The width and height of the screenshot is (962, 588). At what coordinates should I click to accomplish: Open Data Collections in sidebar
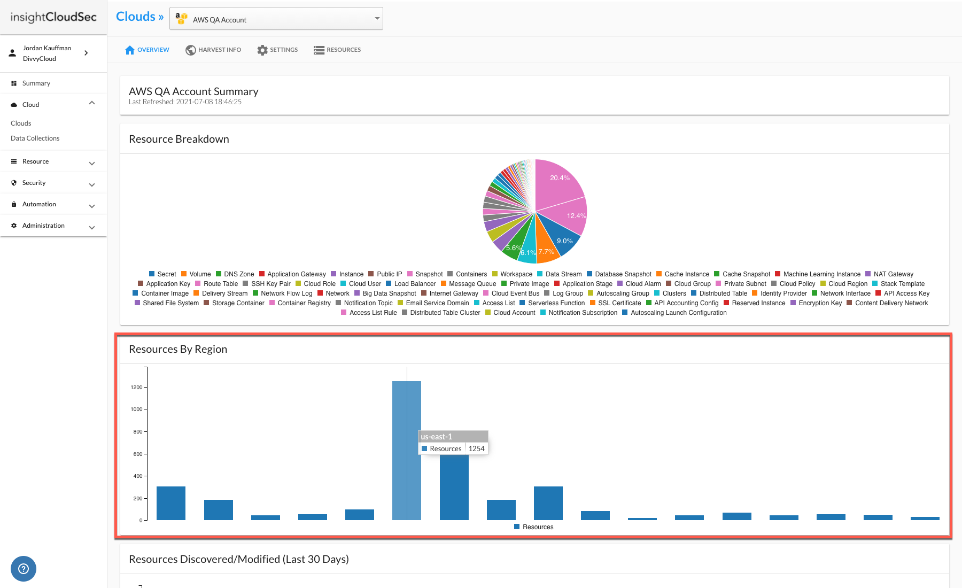(35, 138)
